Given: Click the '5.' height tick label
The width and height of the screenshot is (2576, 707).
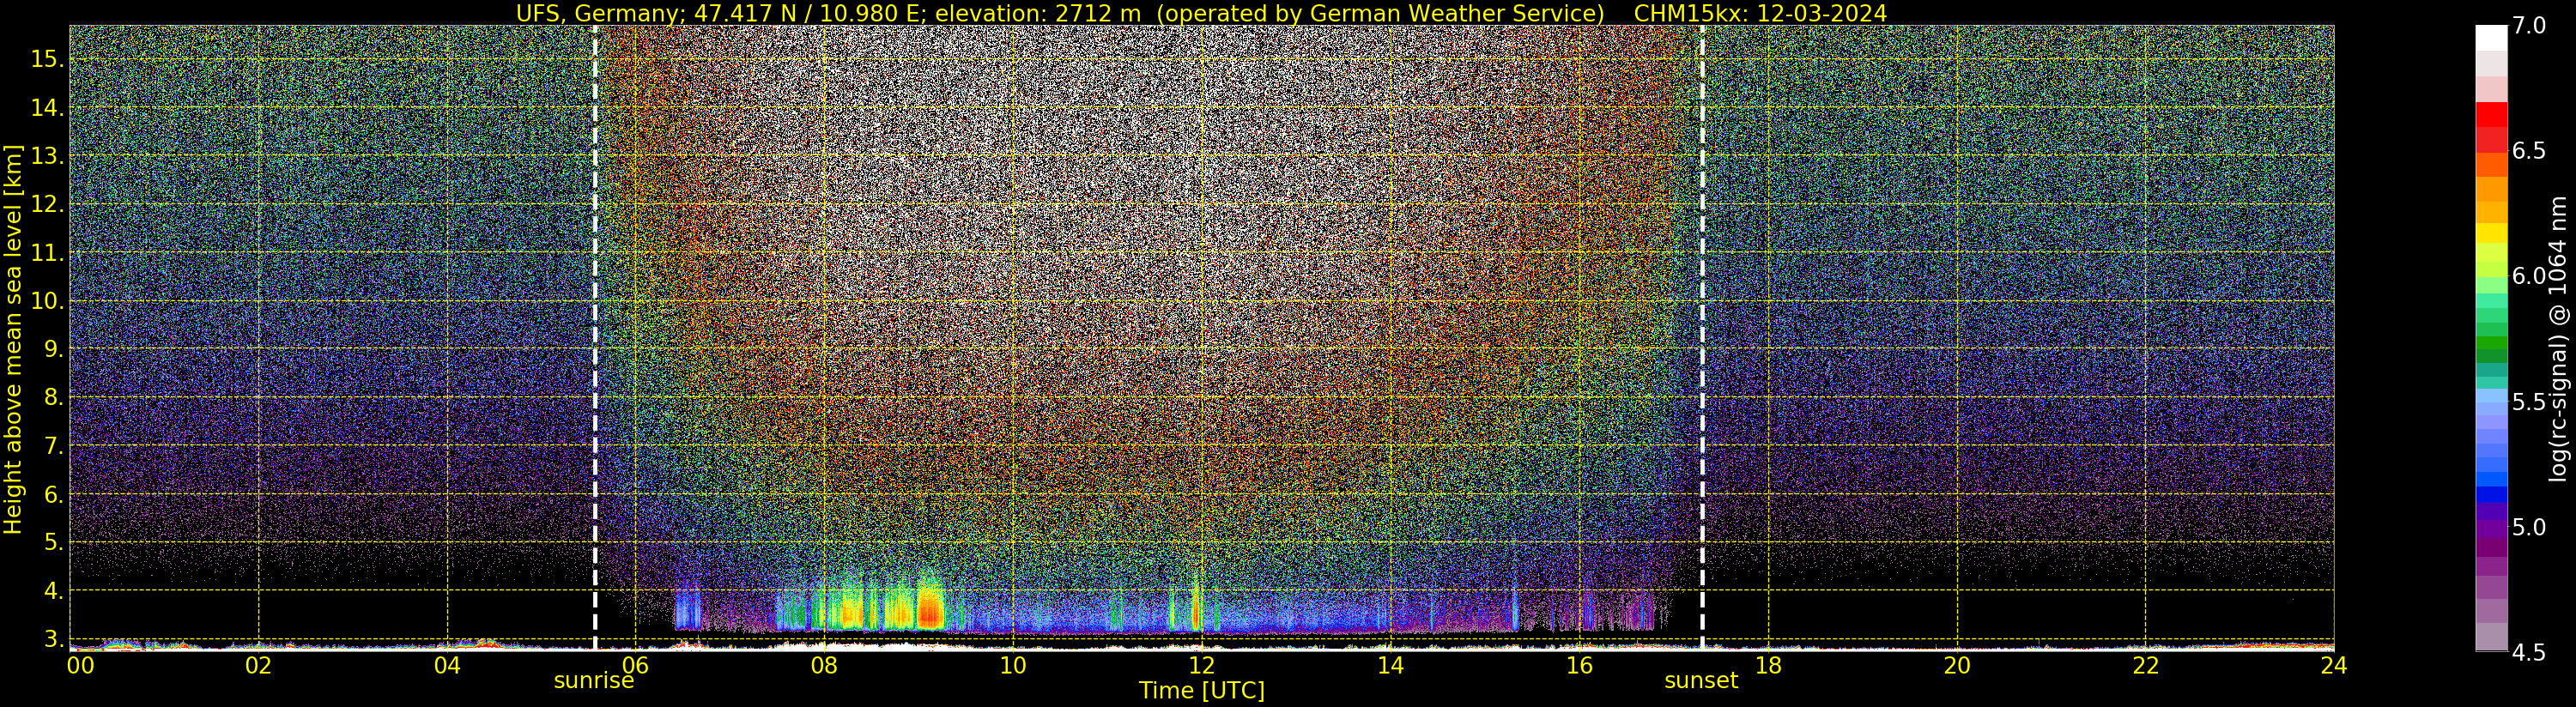Looking at the screenshot, I should click(52, 542).
